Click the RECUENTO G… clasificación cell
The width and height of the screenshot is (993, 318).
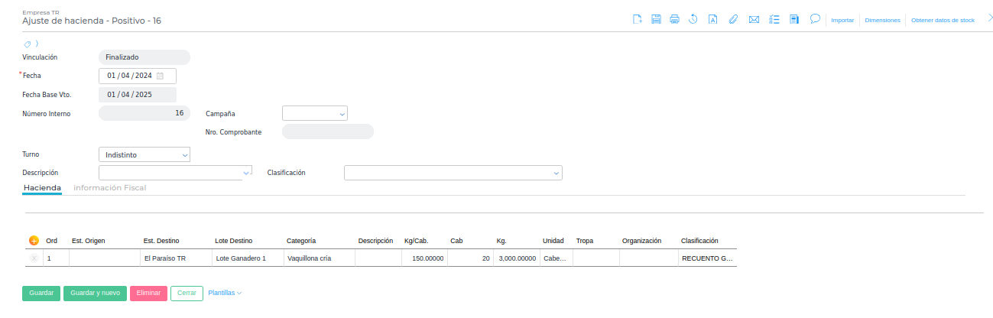tap(708, 258)
